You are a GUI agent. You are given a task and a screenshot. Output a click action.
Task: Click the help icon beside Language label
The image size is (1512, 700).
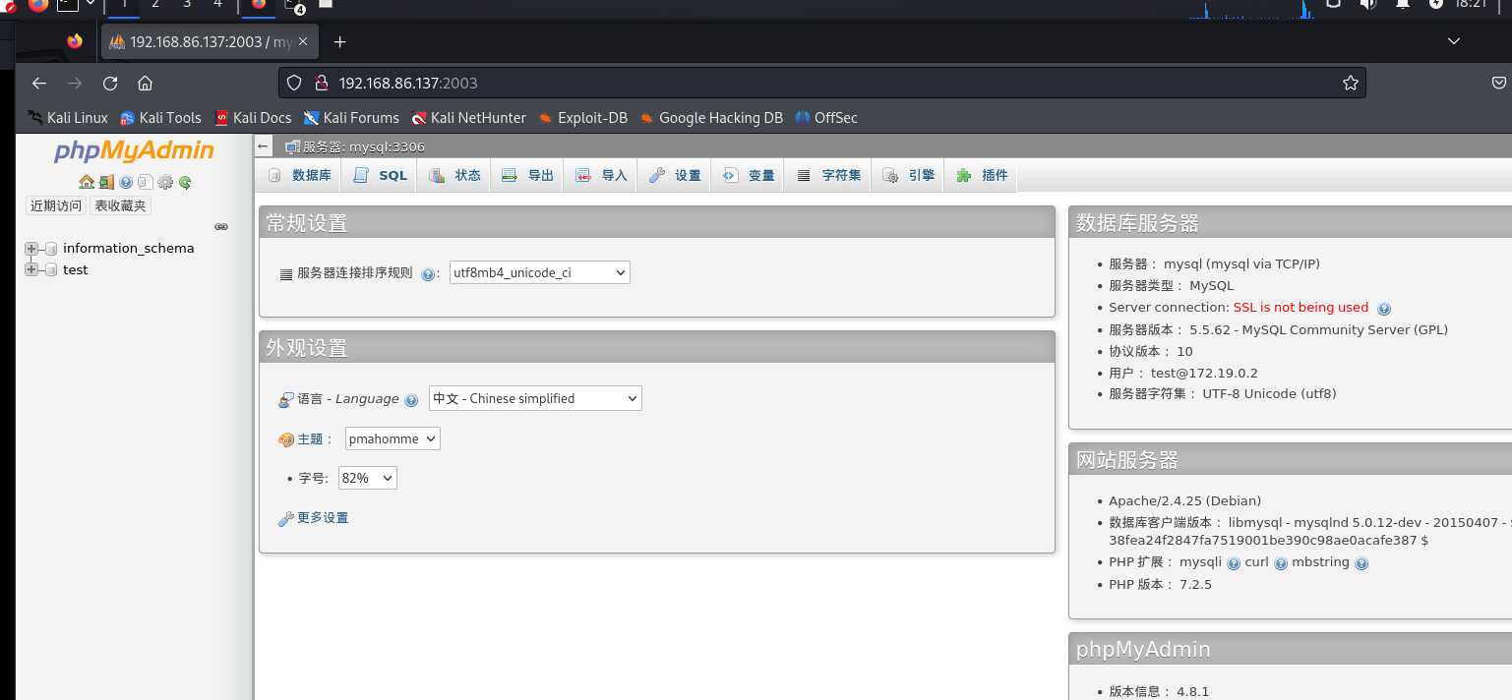411,400
